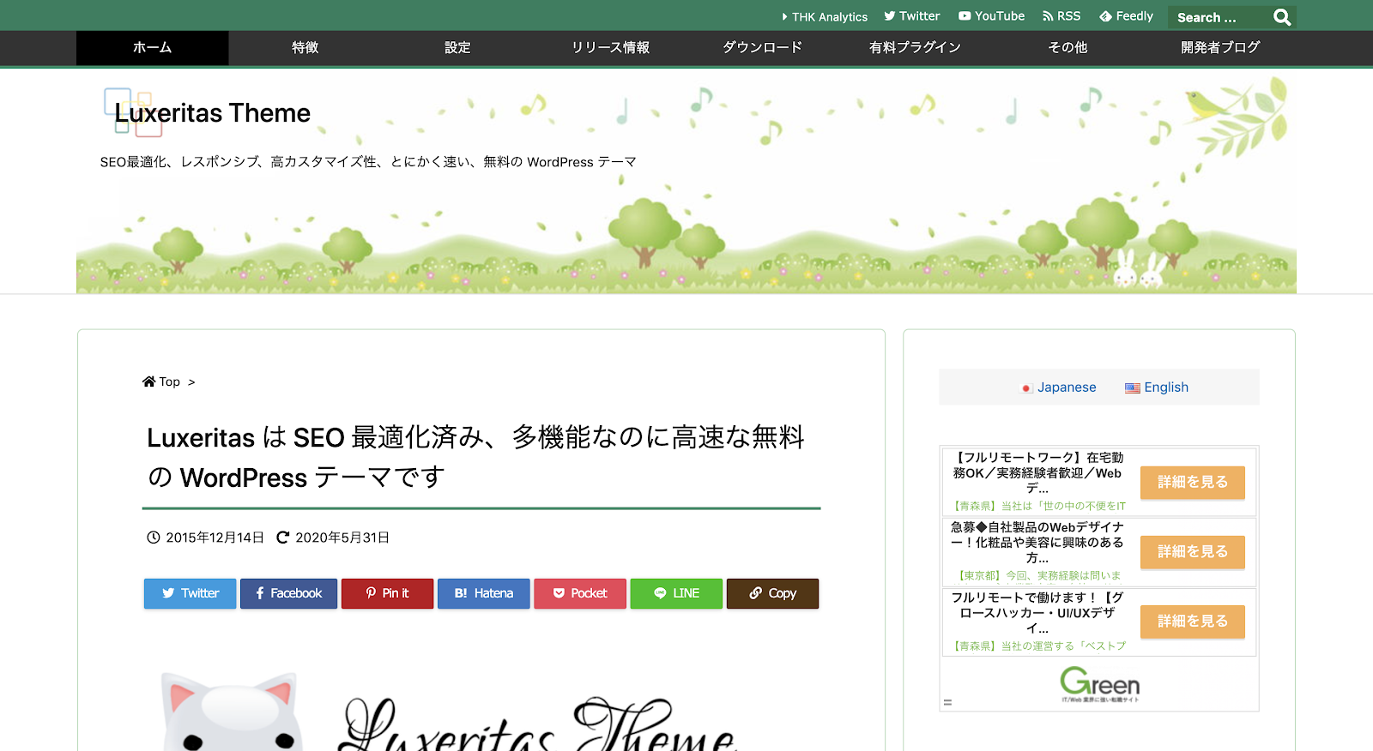Open the THK Analytics link
1373x751 pixels.
click(825, 17)
